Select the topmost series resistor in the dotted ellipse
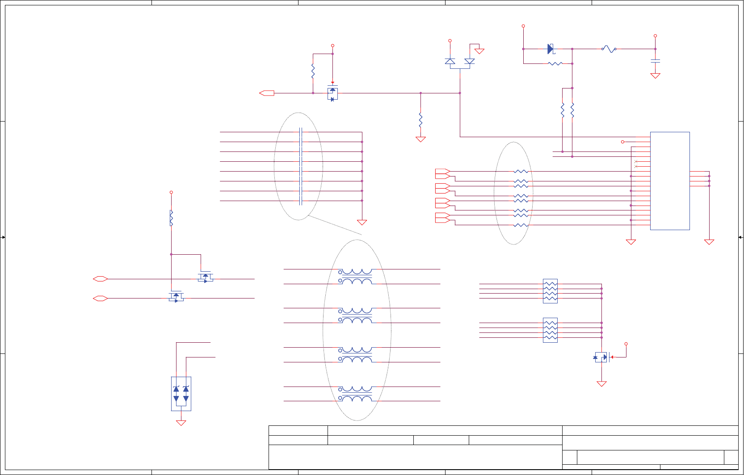744x475 pixels. click(x=521, y=172)
